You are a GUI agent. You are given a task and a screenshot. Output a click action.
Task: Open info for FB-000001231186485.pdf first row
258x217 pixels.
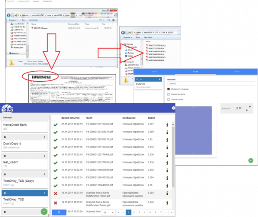point(168,125)
